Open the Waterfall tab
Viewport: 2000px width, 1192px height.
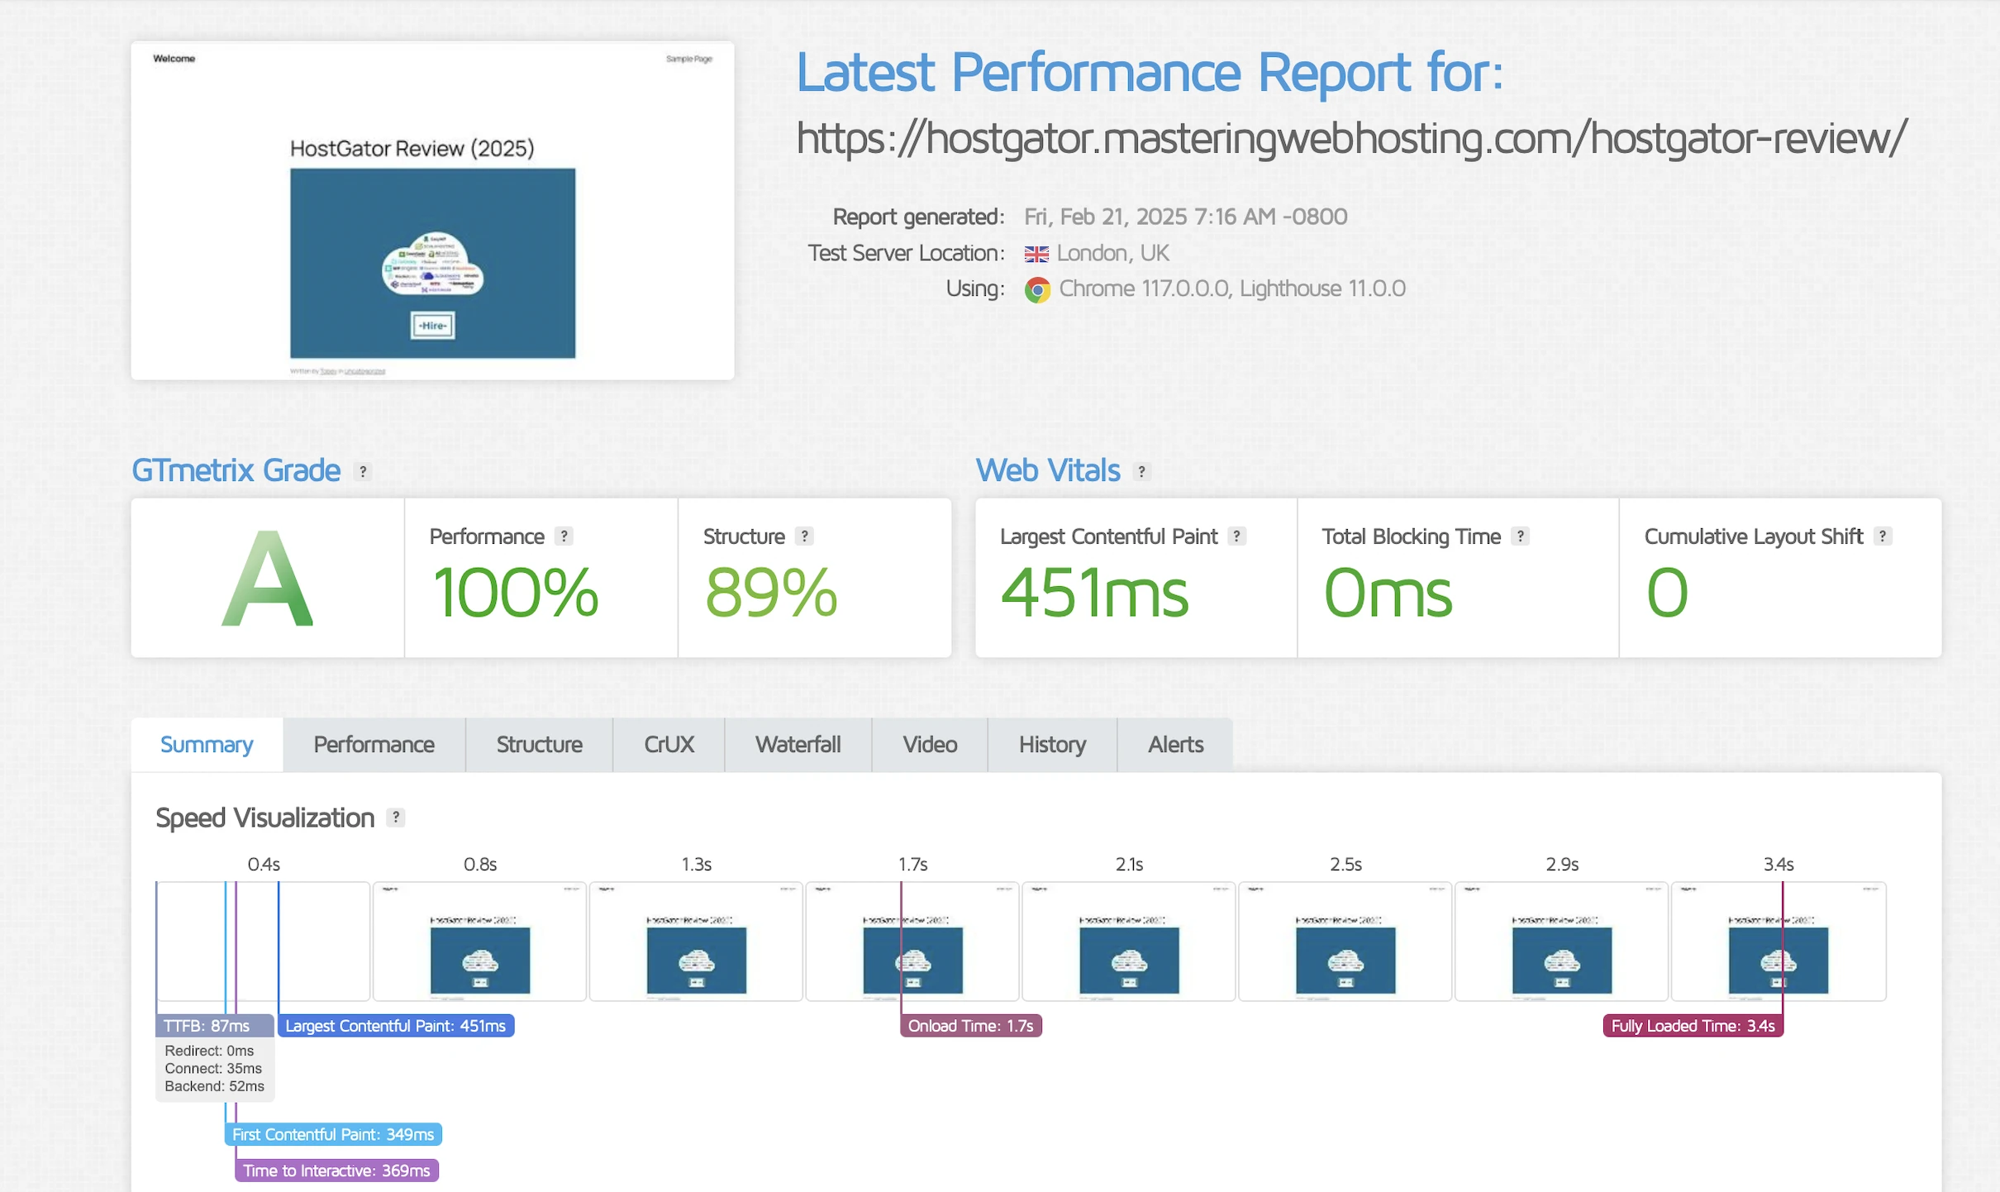tap(798, 745)
